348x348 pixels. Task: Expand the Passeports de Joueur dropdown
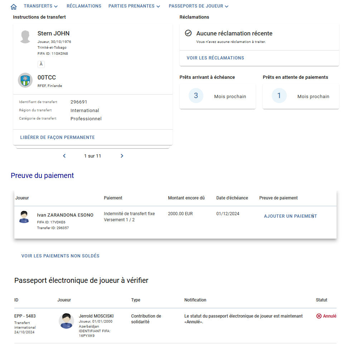point(198,6)
